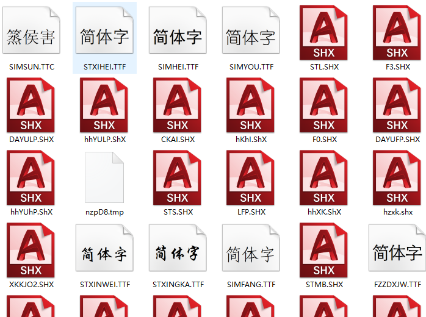The image size is (426, 317).
Task: Click the label STS.SHX
Action: point(178,212)
